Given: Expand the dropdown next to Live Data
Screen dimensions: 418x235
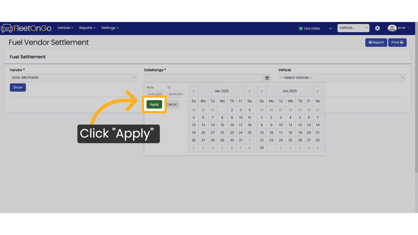Looking at the screenshot, I should [330, 28].
